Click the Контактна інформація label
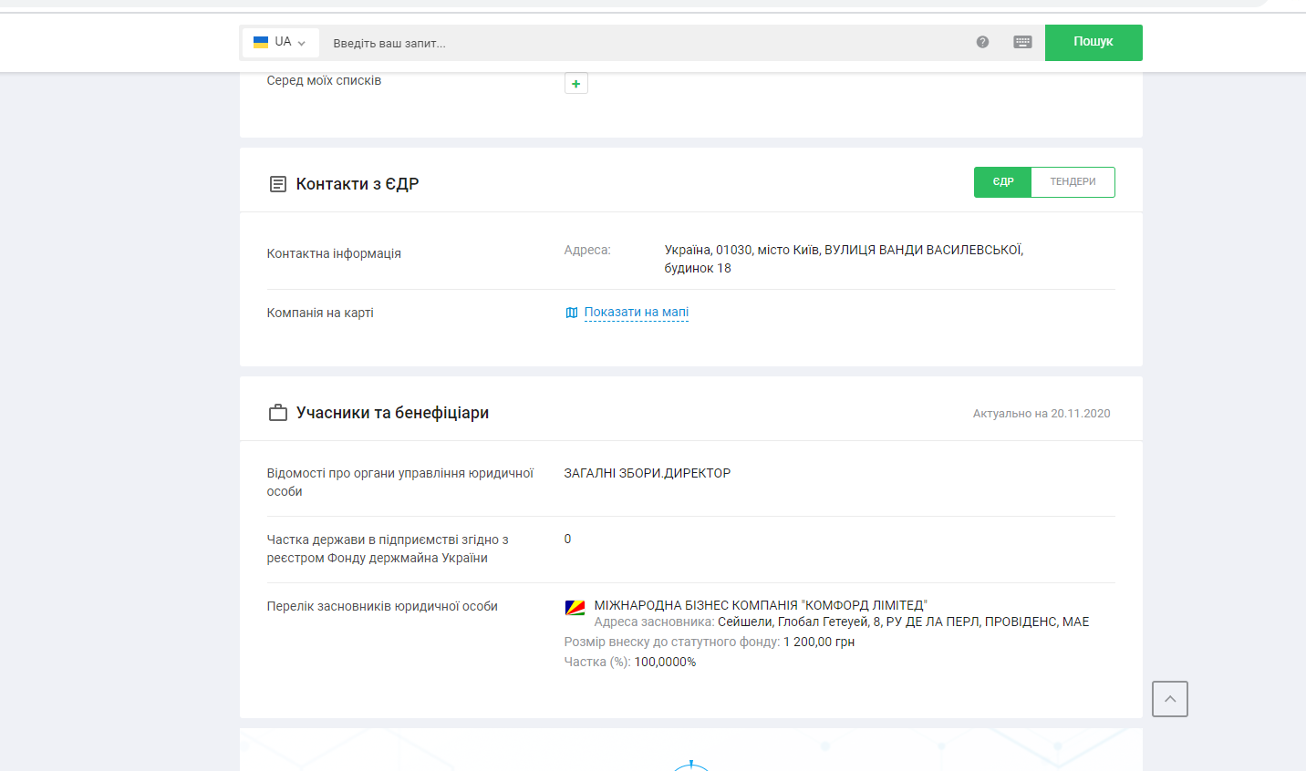Screen dimensions: 1306x771 coord(334,253)
